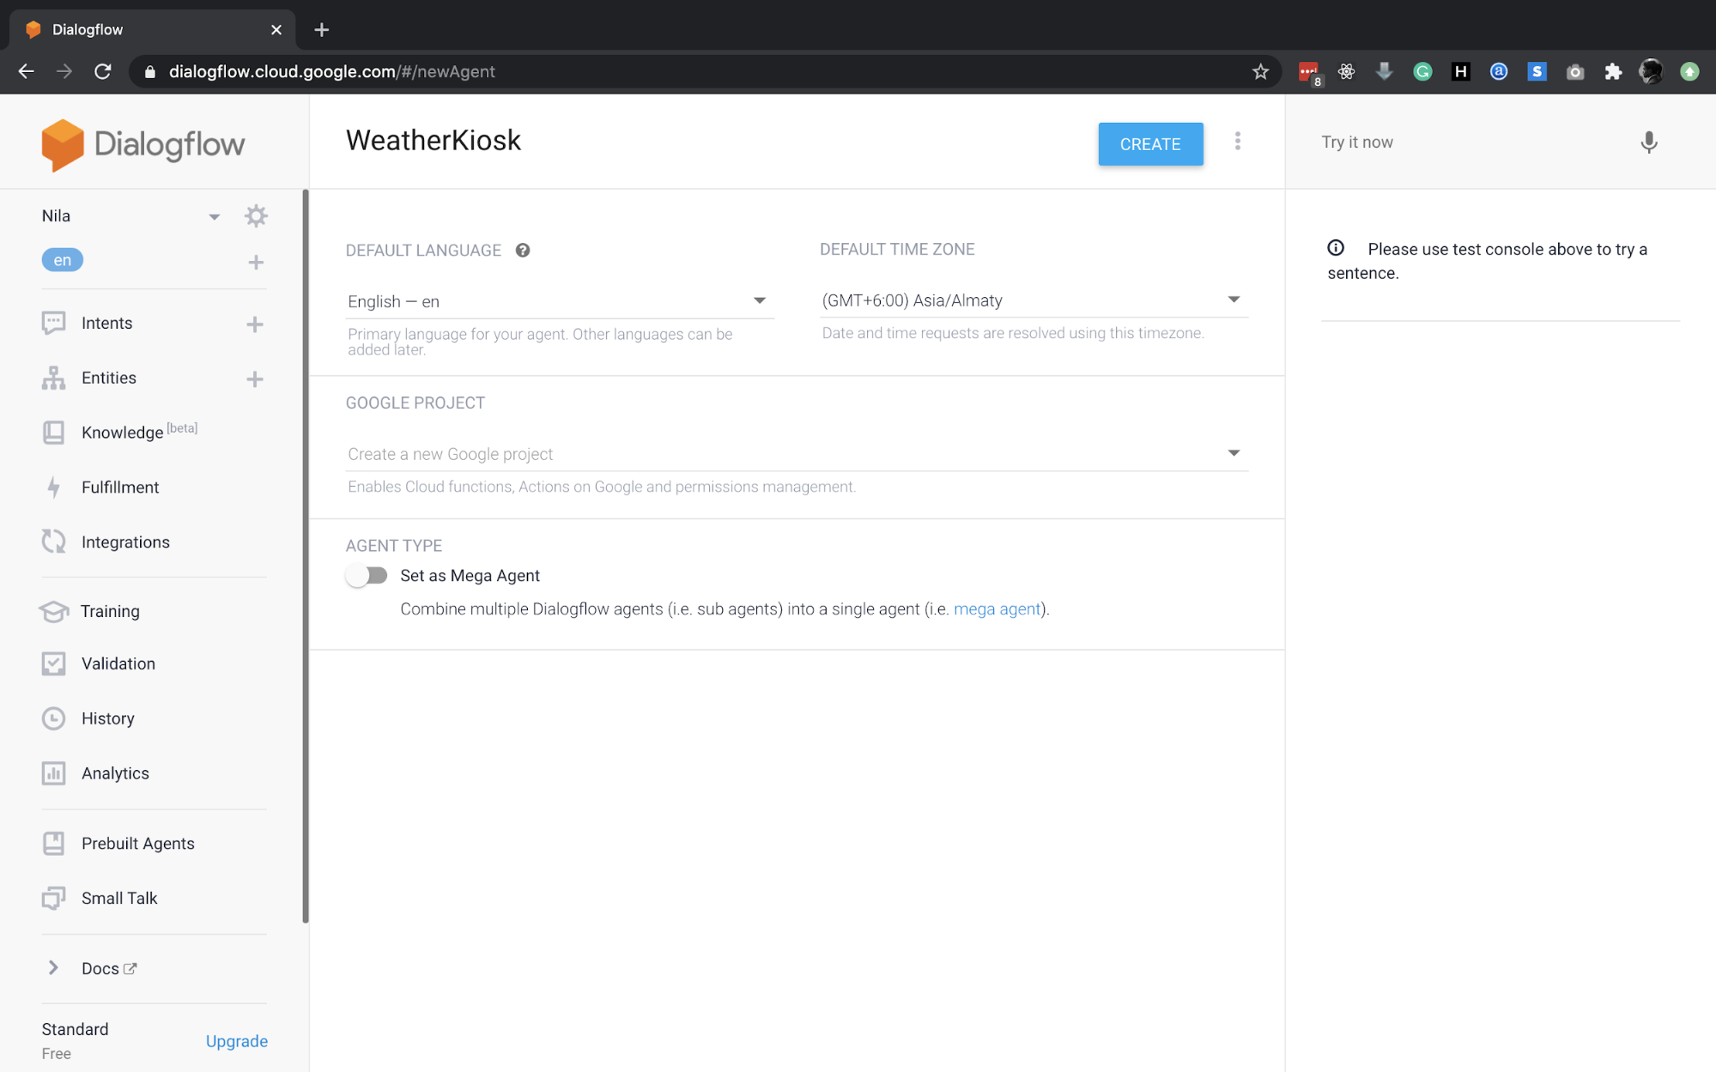Click the microphone icon in Try it now
The width and height of the screenshot is (1716, 1072).
1648,142
